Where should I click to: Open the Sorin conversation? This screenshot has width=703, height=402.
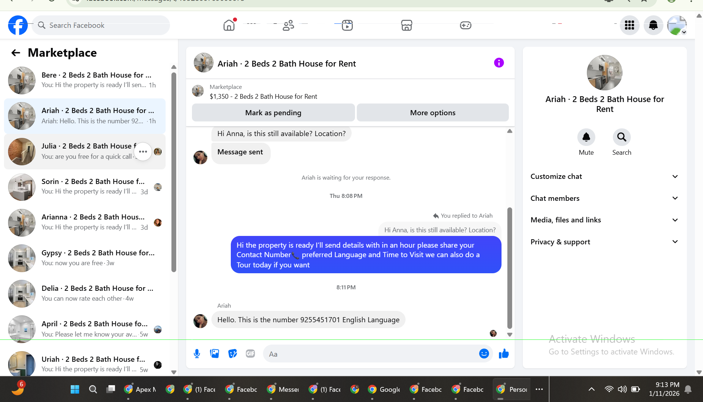(85, 187)
